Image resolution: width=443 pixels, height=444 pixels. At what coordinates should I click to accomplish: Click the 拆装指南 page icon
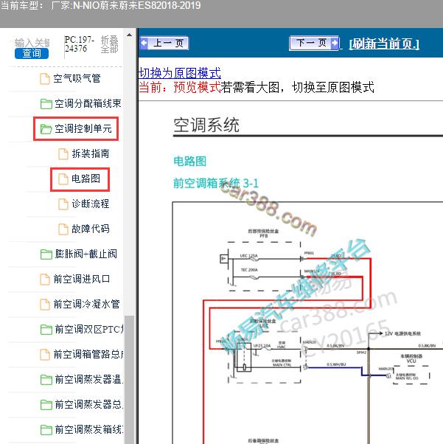[63, 154]
